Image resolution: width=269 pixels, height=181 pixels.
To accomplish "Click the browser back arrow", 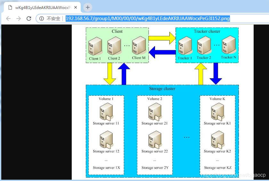I will coord(8,19).
